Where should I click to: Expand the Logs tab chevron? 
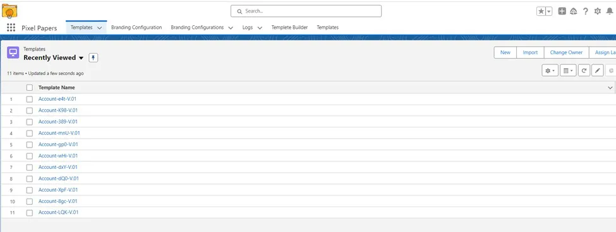(x=260, y=28)
